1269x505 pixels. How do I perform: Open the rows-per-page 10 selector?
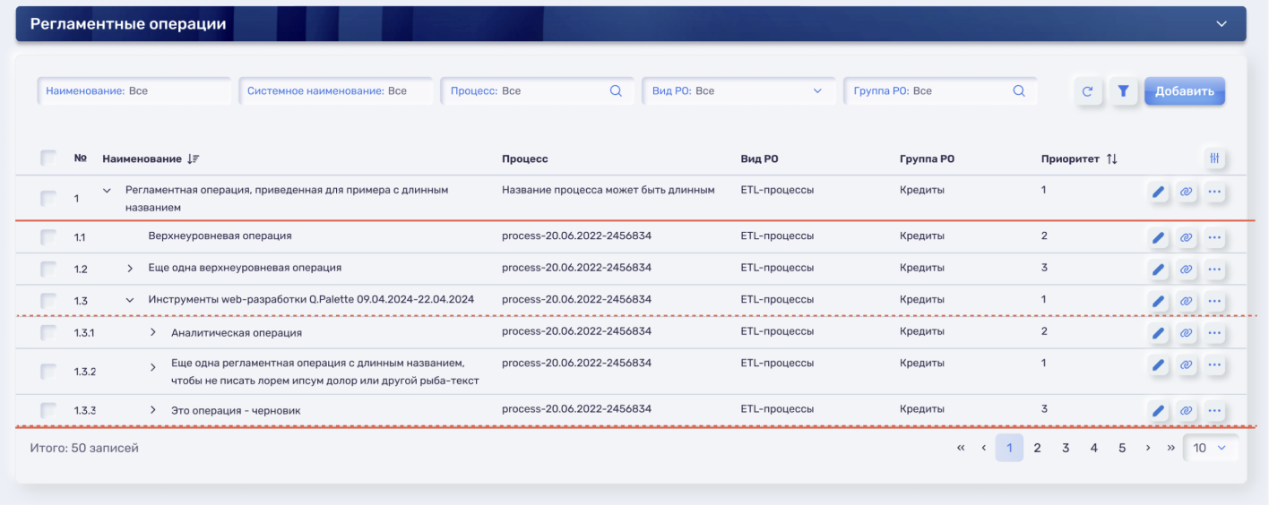1210,448
